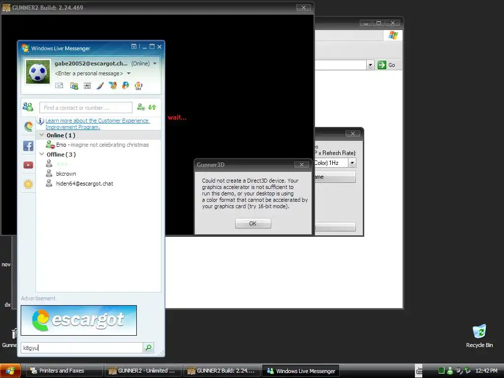504x378 pixels.
Task: Click the soccer ball display picture
Action: coord(38,72)
